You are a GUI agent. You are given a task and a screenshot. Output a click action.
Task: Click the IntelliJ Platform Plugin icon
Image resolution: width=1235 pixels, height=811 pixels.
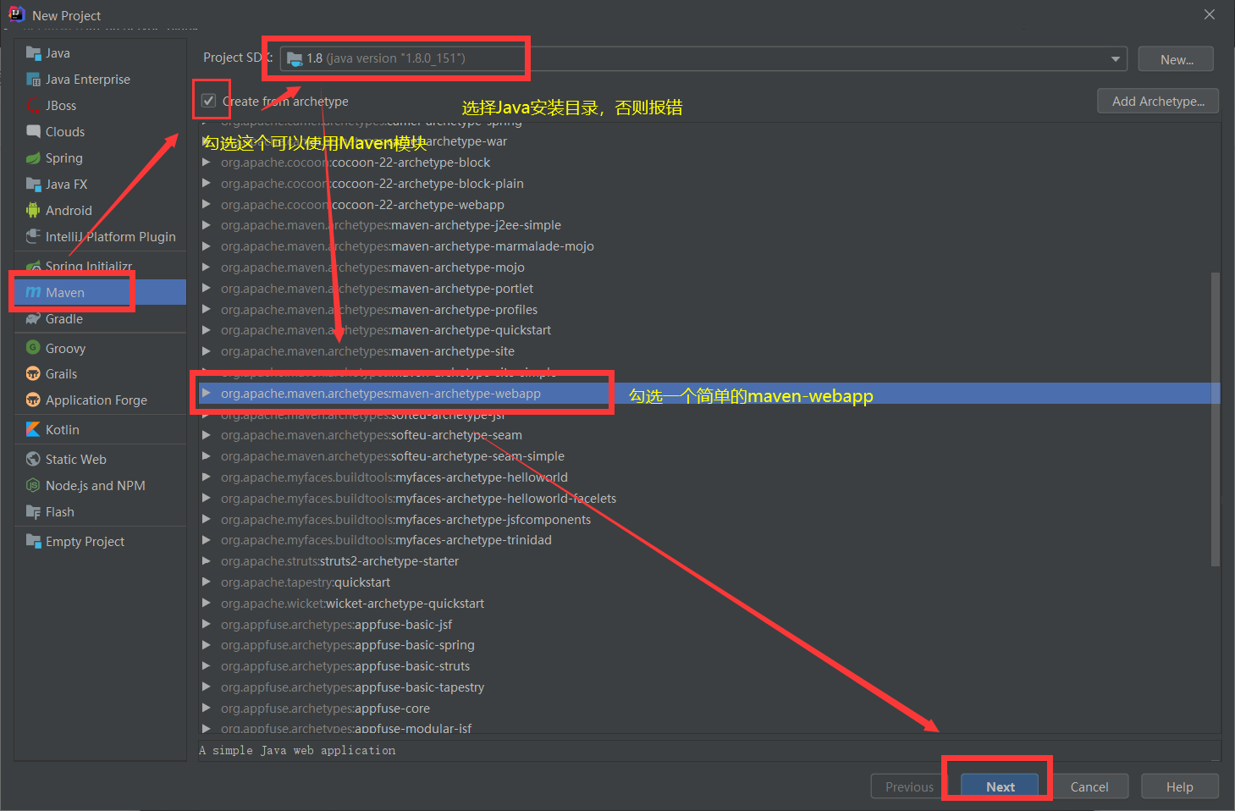[33, 237]
